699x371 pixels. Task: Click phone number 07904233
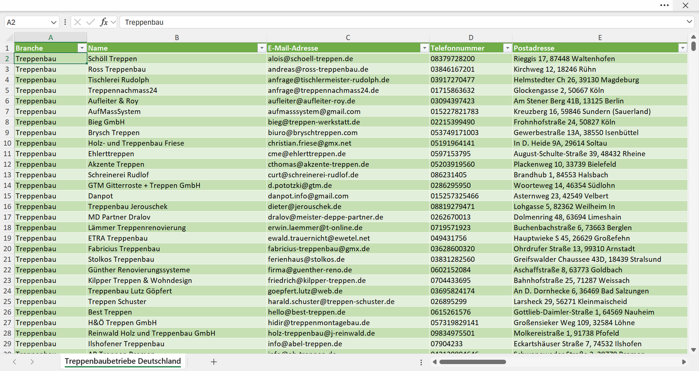click(x=471, y=344)
